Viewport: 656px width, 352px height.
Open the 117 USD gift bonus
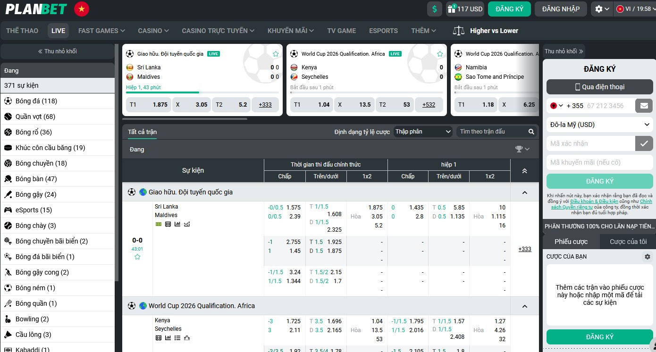(465, 9)
